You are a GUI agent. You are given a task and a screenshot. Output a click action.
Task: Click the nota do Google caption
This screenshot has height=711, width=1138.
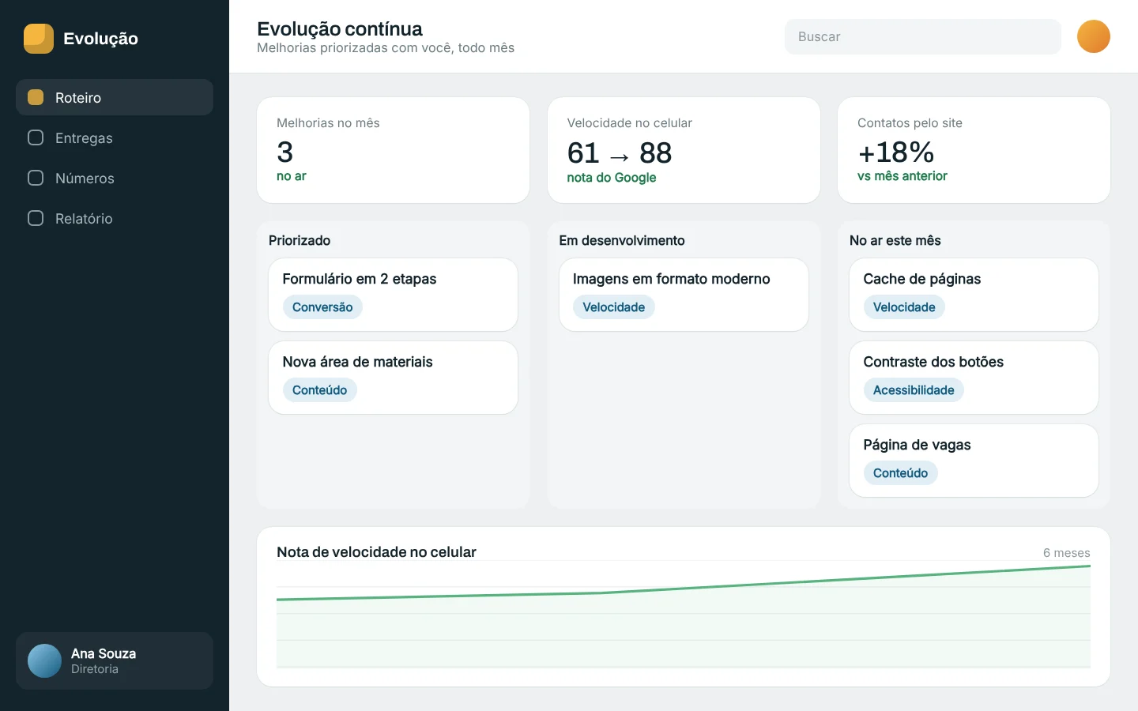(612, 178)
